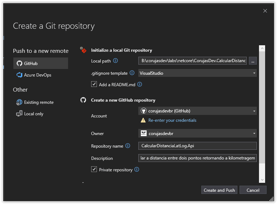Show info for Add a README.md
Screen dimensions: 277x204
tap(139, 84)
